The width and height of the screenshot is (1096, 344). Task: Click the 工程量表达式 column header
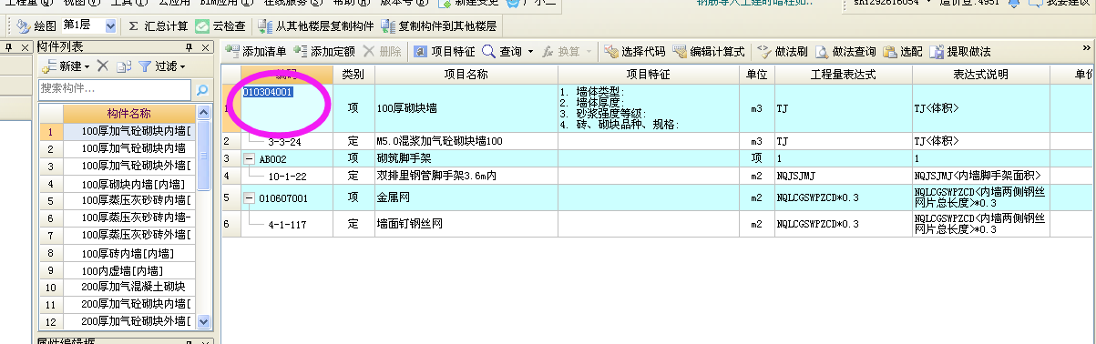tap(843, 74)
